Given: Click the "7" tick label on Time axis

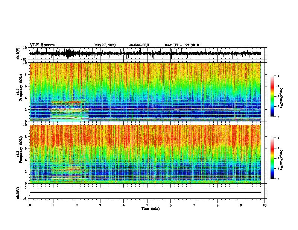Looking at the screenshot, I should [194, 205].
